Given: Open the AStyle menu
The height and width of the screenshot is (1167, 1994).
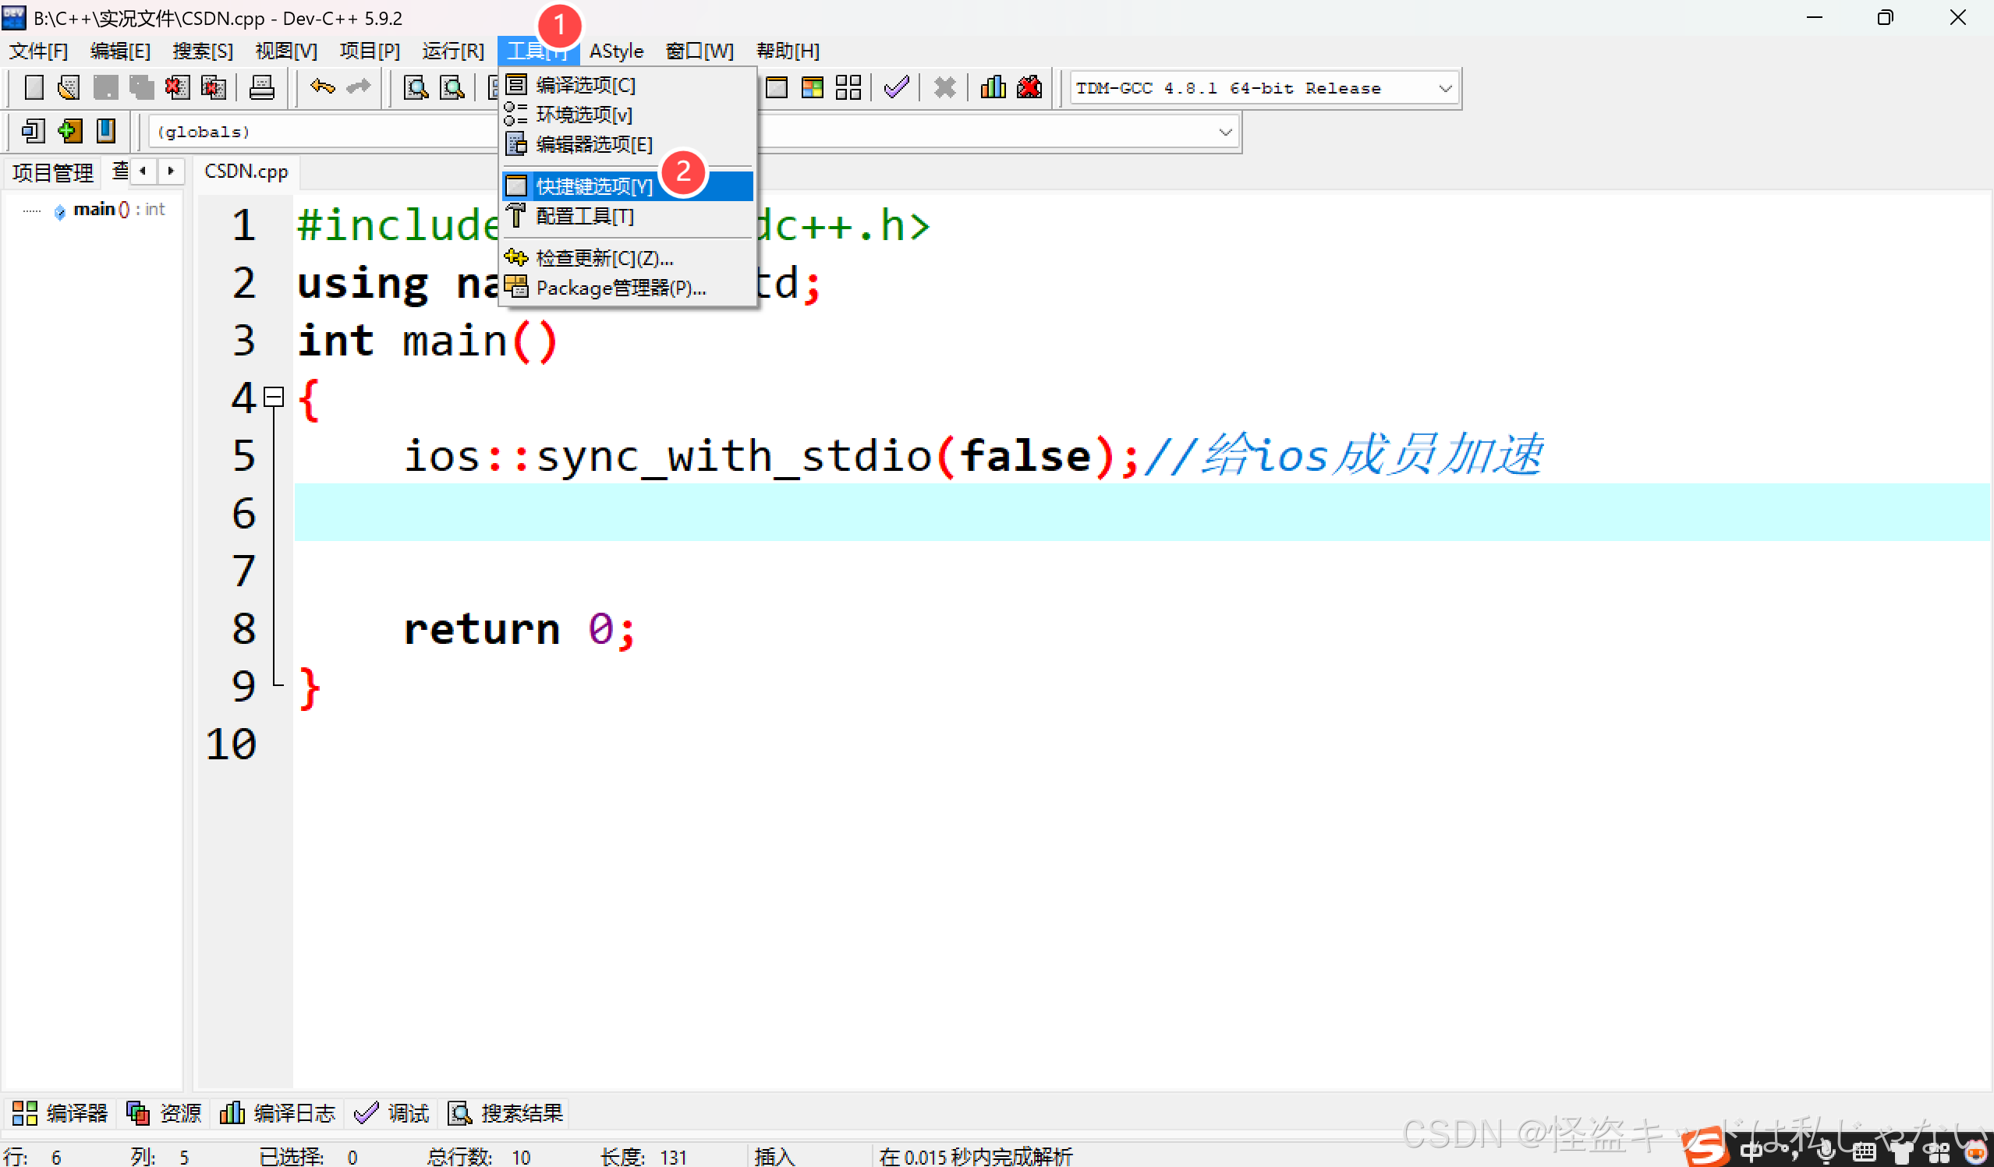Looking at the screenshot, I should pyautogui.click(x=616, y=51).
